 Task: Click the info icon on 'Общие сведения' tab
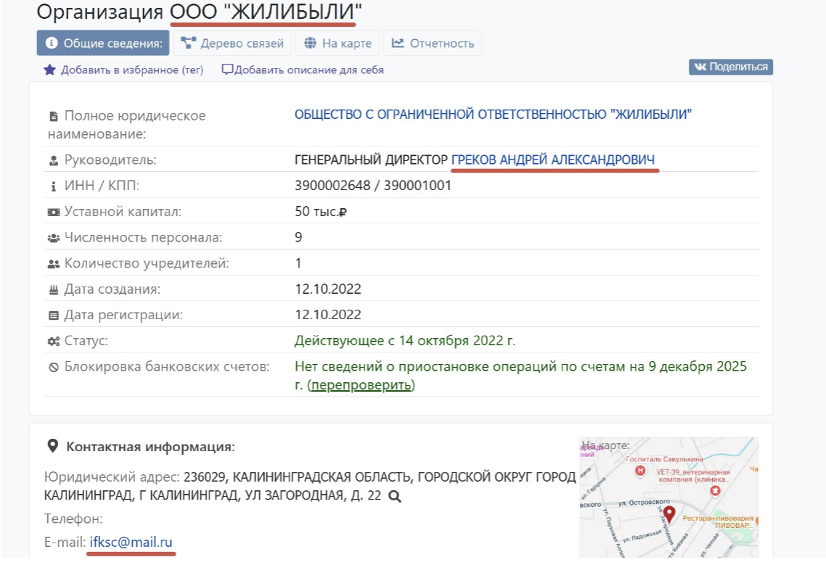pos(52,43)
